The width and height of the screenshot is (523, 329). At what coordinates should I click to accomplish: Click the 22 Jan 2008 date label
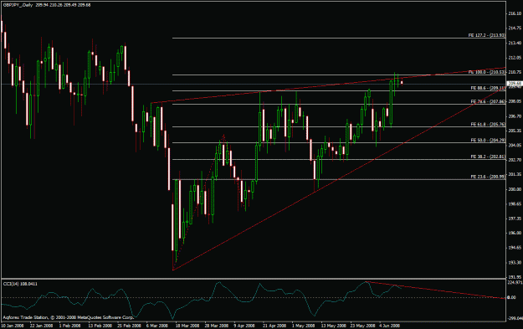(x=41, y=326)
